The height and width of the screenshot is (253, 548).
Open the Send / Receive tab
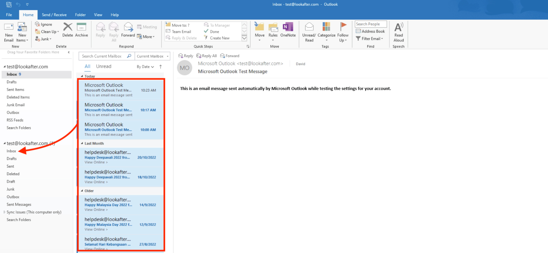coord(54,15)
